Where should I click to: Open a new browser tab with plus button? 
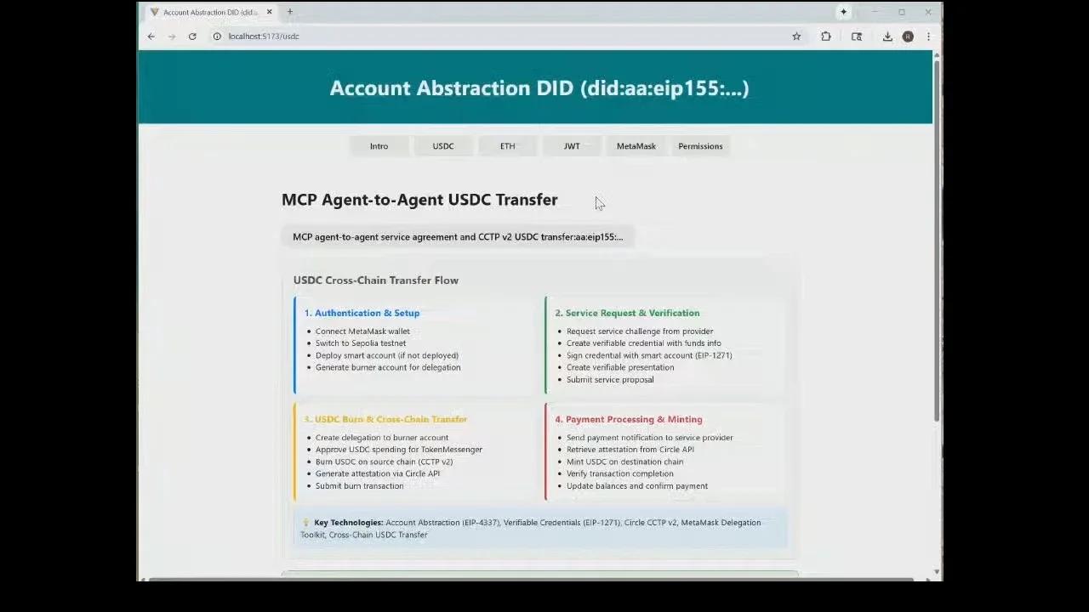coord(290,12)
